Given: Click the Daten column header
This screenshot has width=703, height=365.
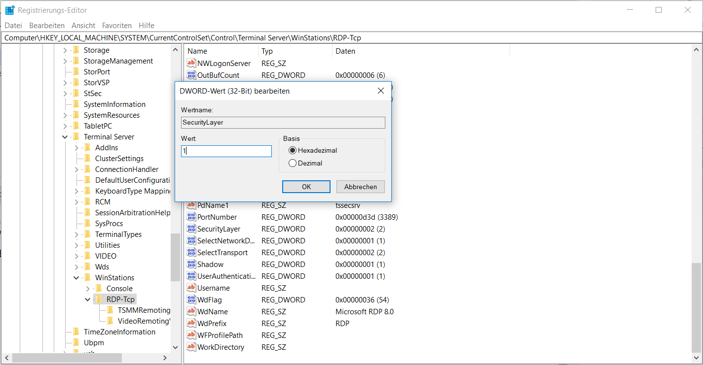Looking at the screenshot, I should click(x=345, y=51).
